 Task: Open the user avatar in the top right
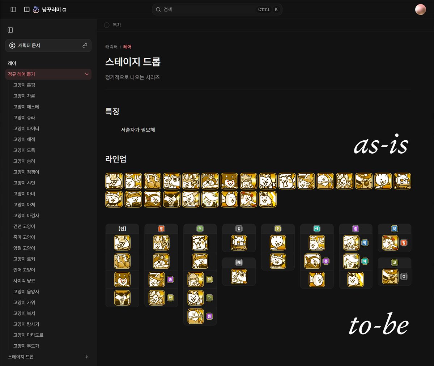tap(420, 9)
